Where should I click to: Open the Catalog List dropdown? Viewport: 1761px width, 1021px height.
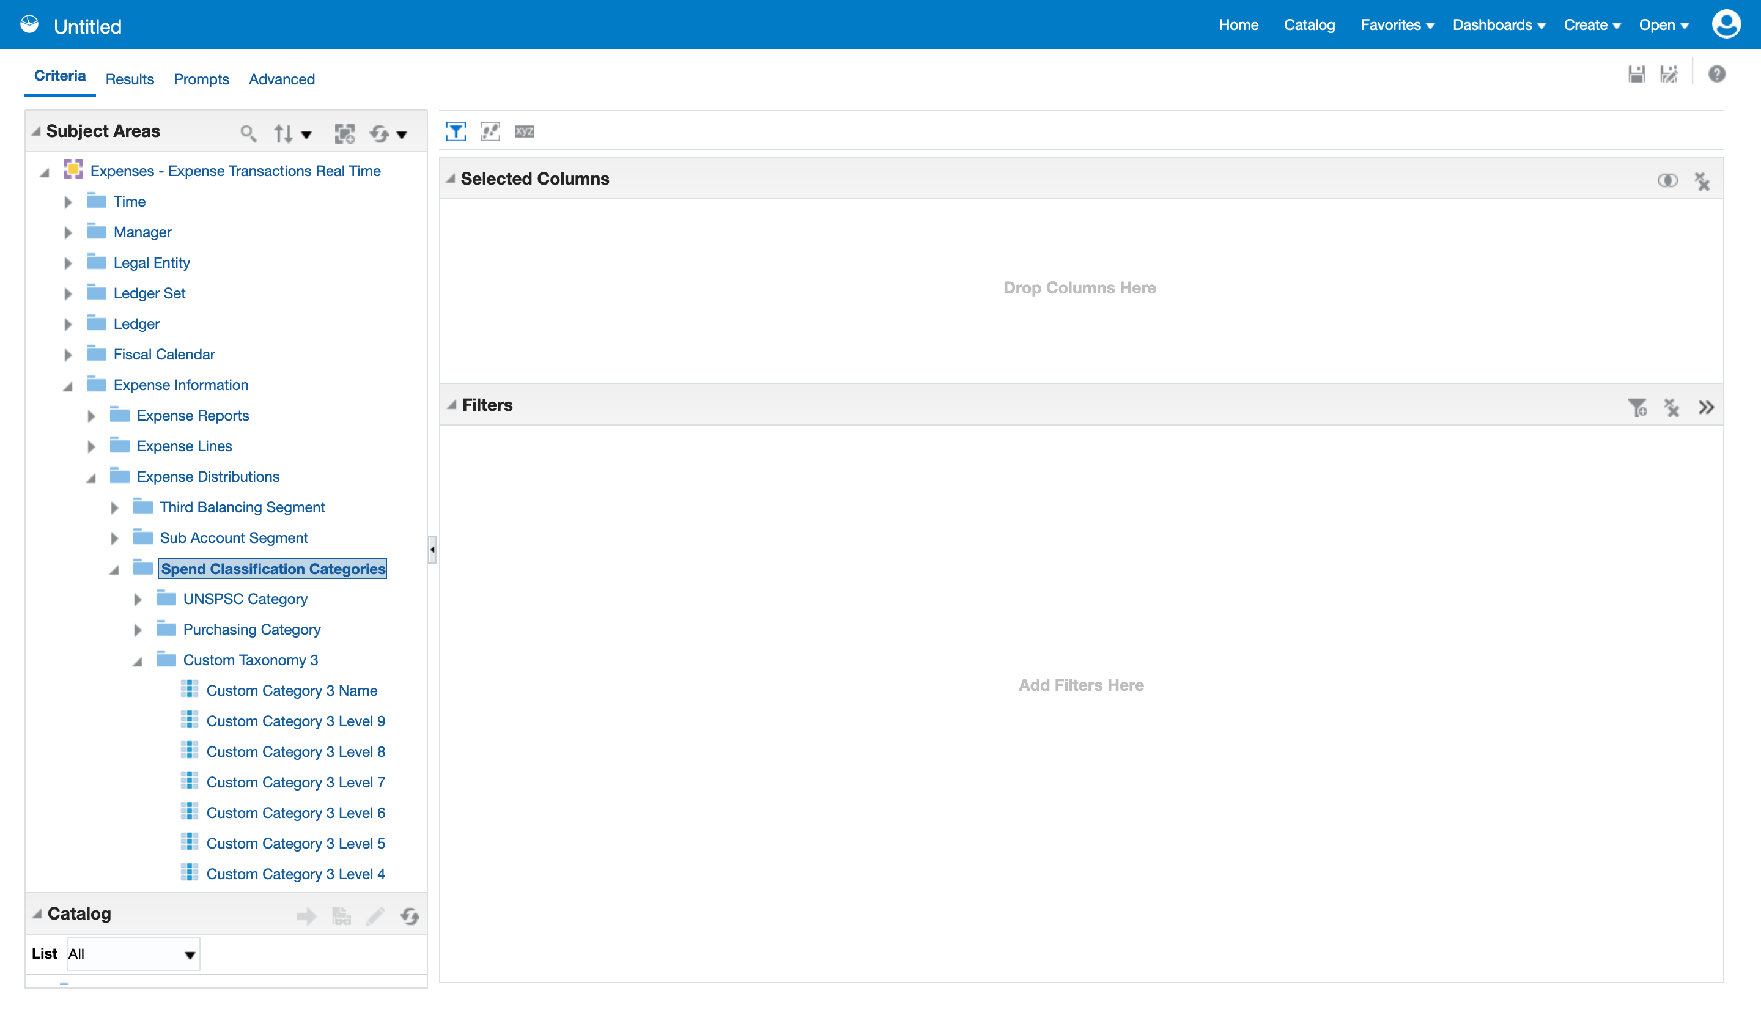pos(189,954)
